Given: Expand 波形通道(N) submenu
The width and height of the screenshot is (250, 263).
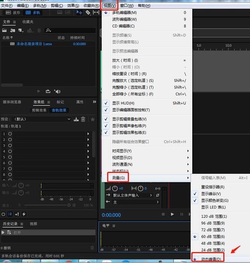Looking at the screenshot, I should point(147,164).
